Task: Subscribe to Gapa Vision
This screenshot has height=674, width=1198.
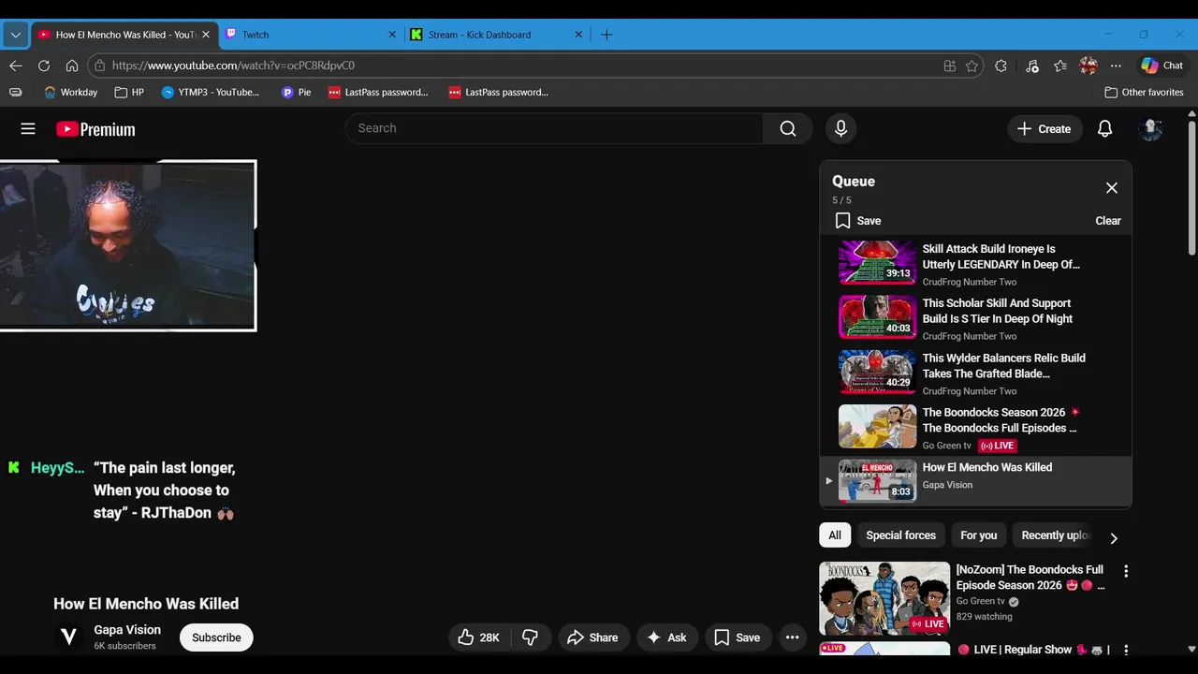Action: click(216, 637)
